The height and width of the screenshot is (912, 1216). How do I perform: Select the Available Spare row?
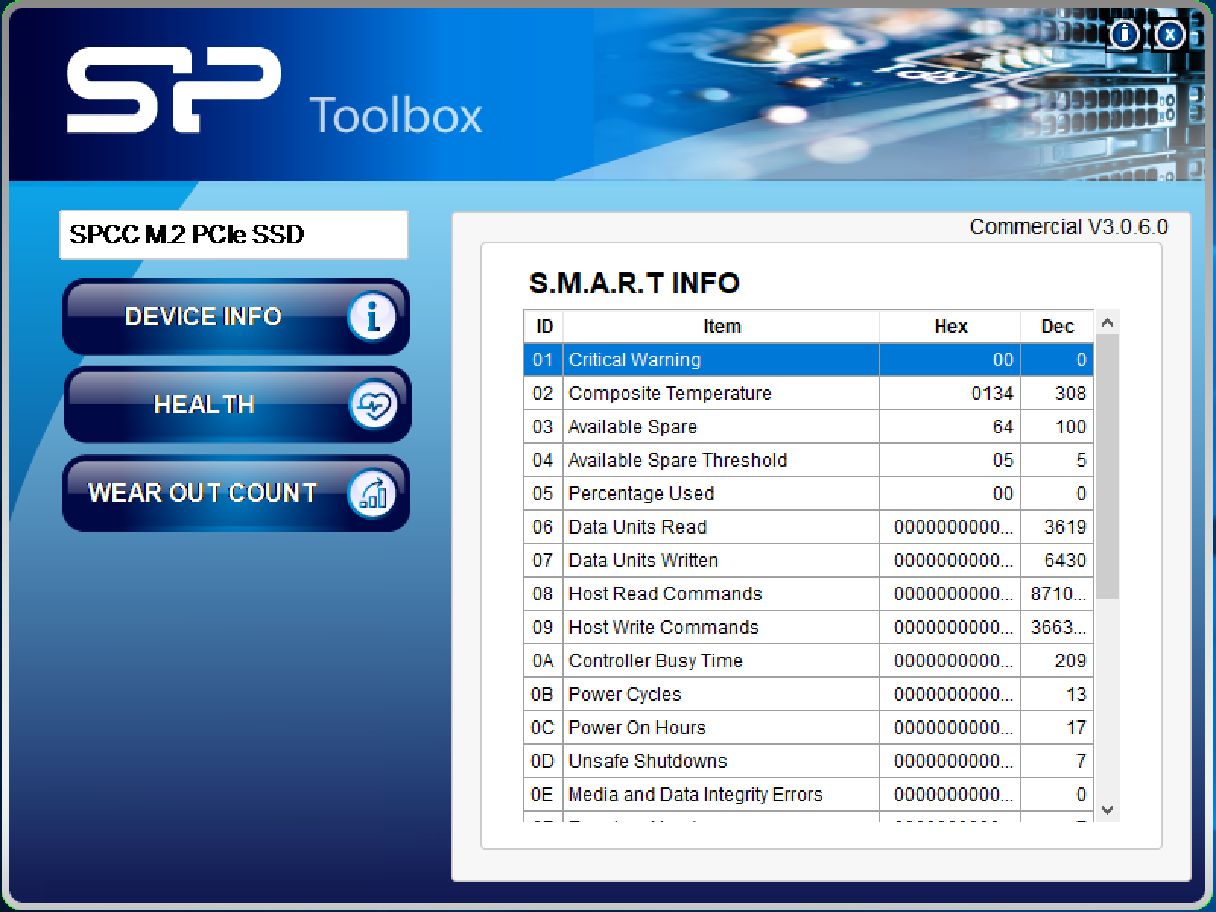[x=809, y=426]
